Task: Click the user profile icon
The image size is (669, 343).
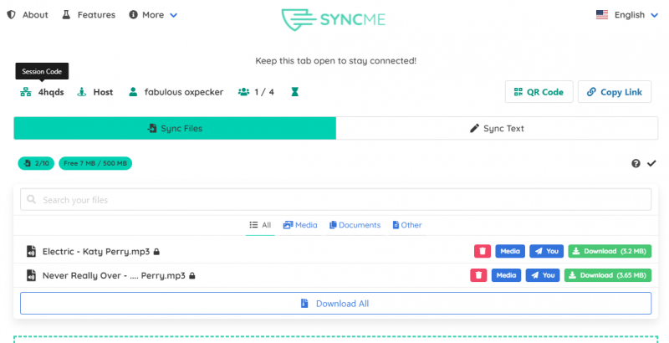Action: click(133, 92)
